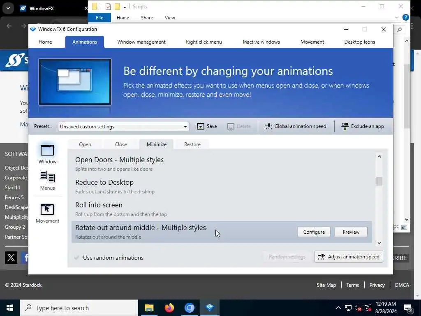
Task: Open Explorer help question mark icon
Action: coord(406,17)
